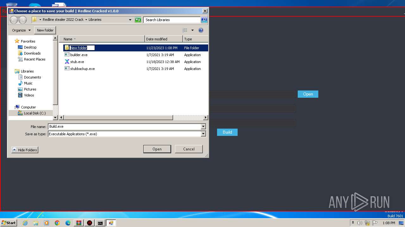Select the builder.exe file icon
Screen dimensions: 405x227
coord(67,55)
